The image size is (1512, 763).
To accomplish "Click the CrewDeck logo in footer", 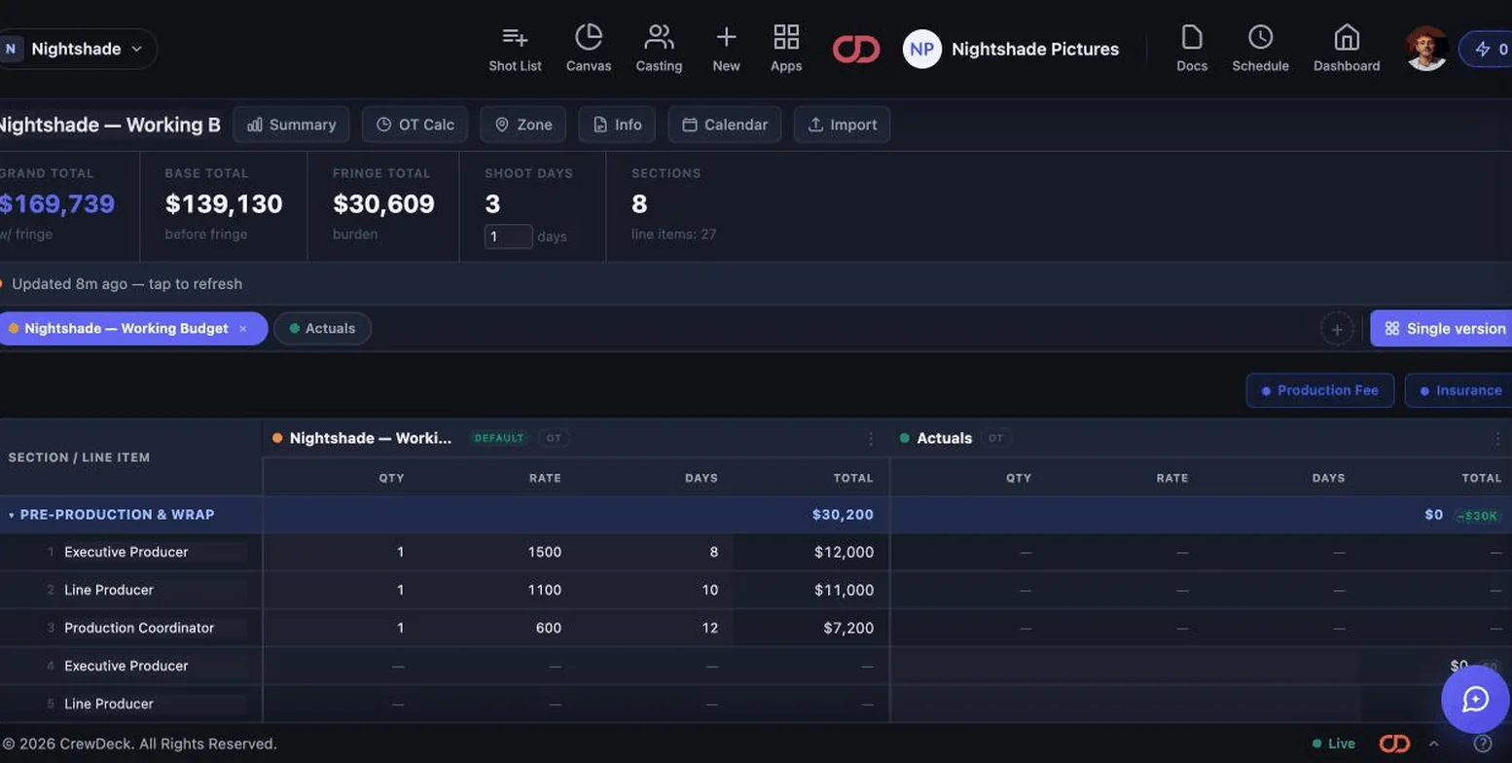I will [x=1394, y=744].
